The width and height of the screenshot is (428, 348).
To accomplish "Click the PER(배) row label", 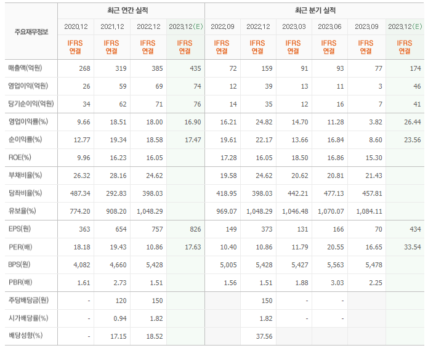I will (20, 247).
